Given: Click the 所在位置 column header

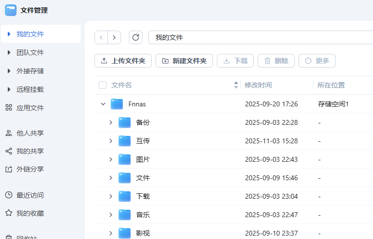Looking at the screenshot, I should click(x=331, y=85).
